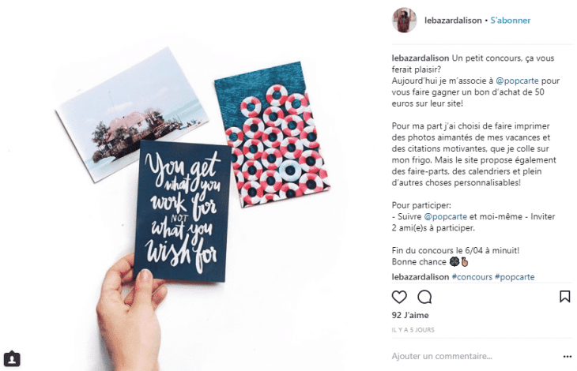Visit the @popcarte mention near 'je m'associe'
577x371 pixels.
pos(517,81)
